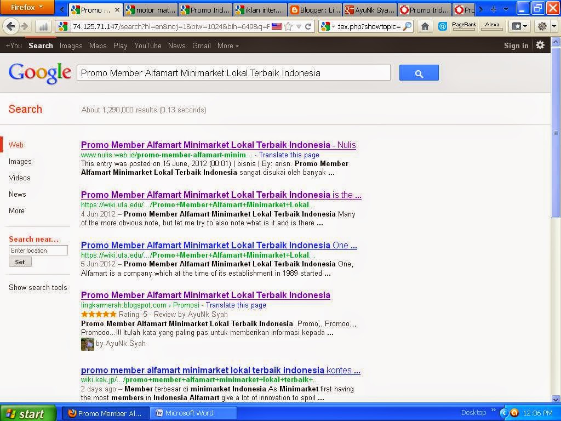Close the active 'Promo ...' tab
The width and height of the screenshot is (561, 421).
pyautogui.click(x=117, y=10)
